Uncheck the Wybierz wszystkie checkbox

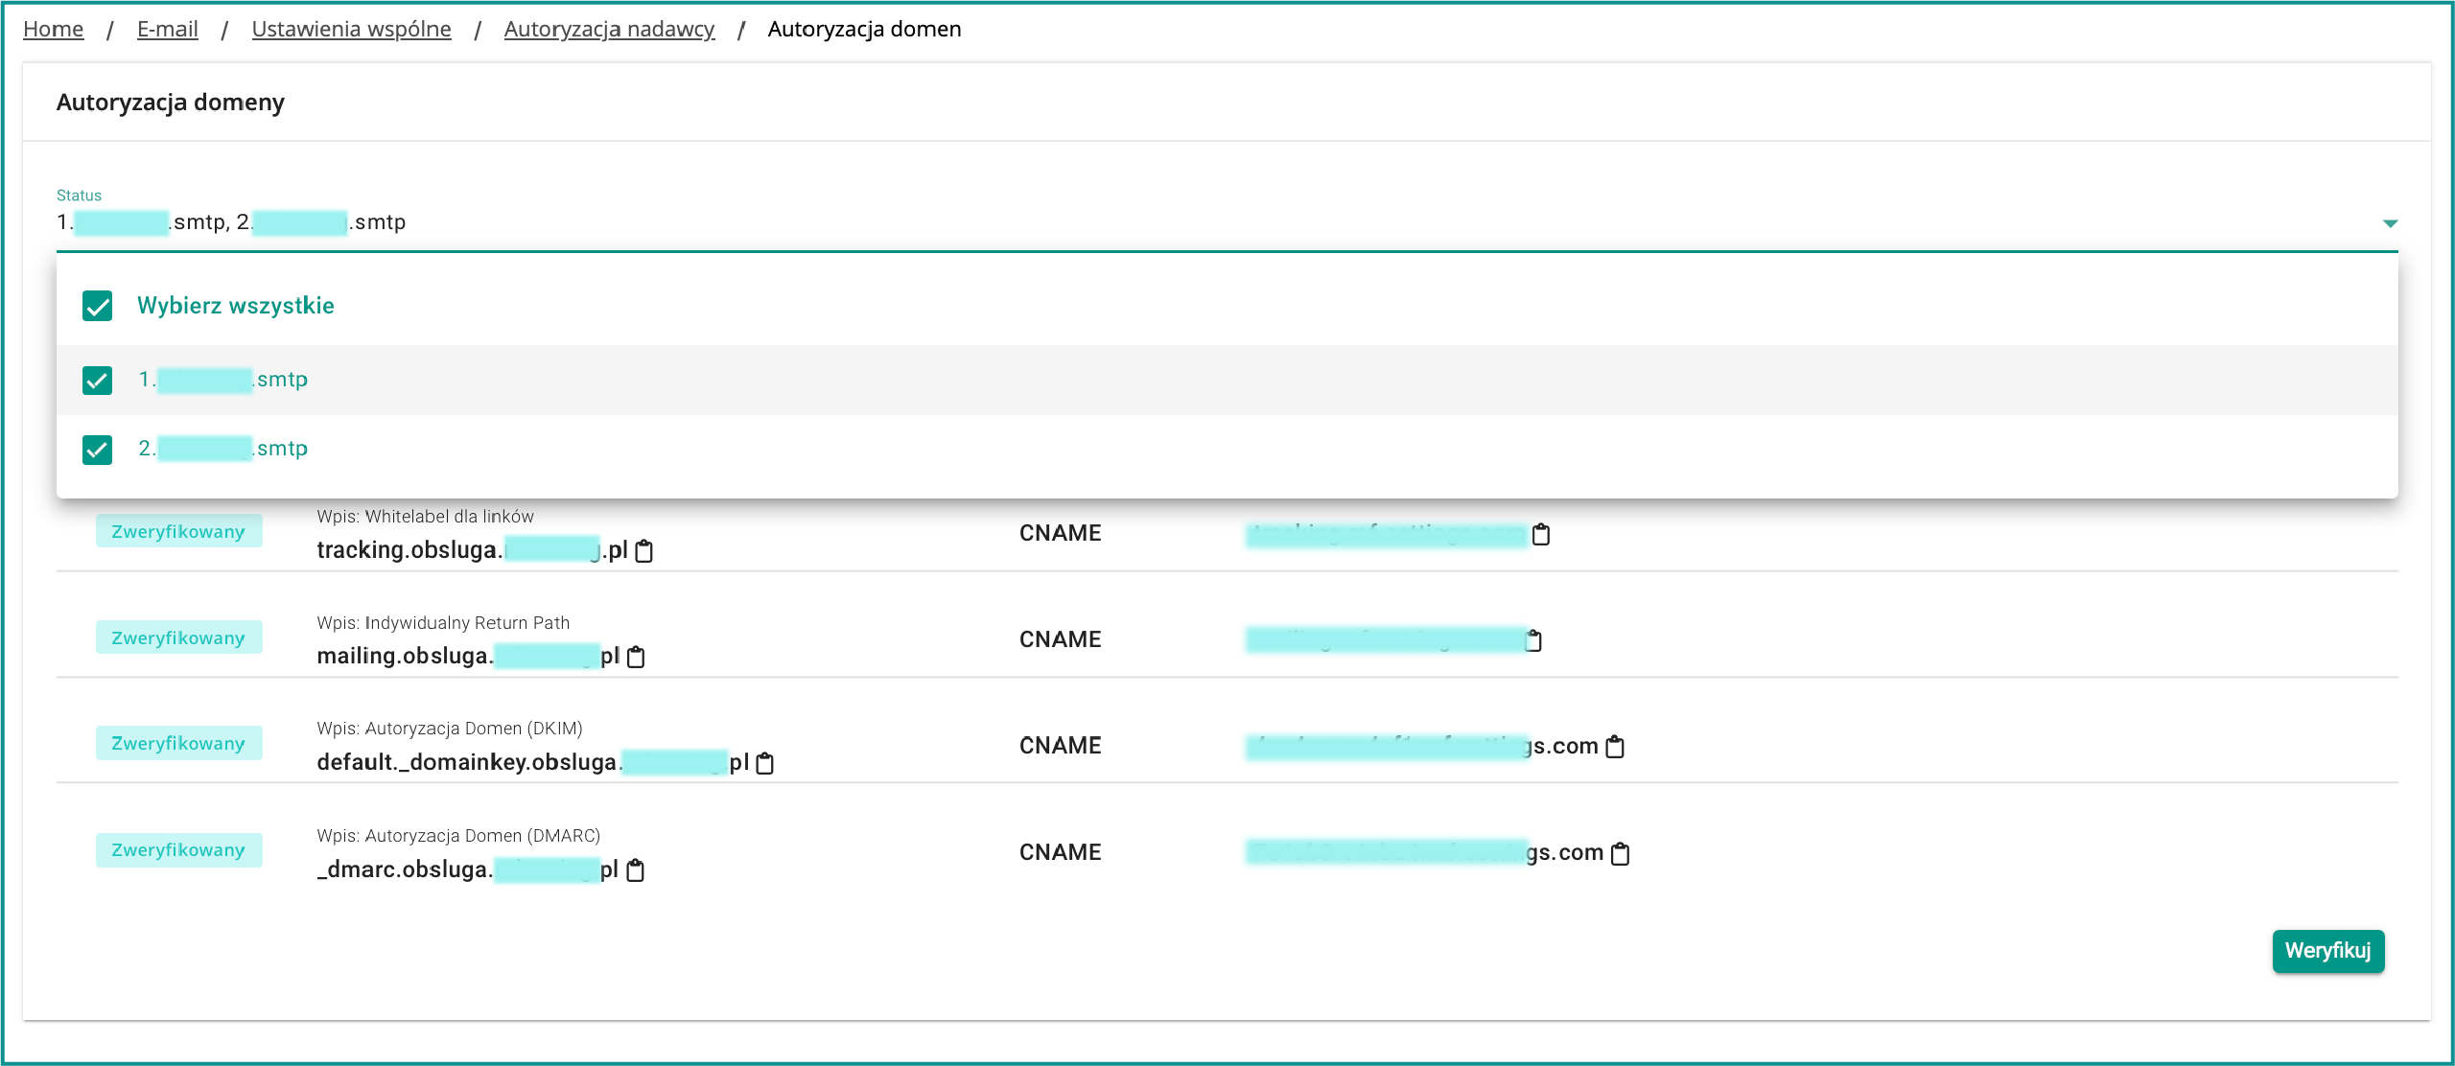pyautogui.click(x=97, y=306)
